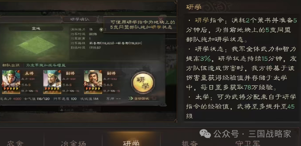Click the 策书 cost icon beside 消耗体力

point(101,30)
